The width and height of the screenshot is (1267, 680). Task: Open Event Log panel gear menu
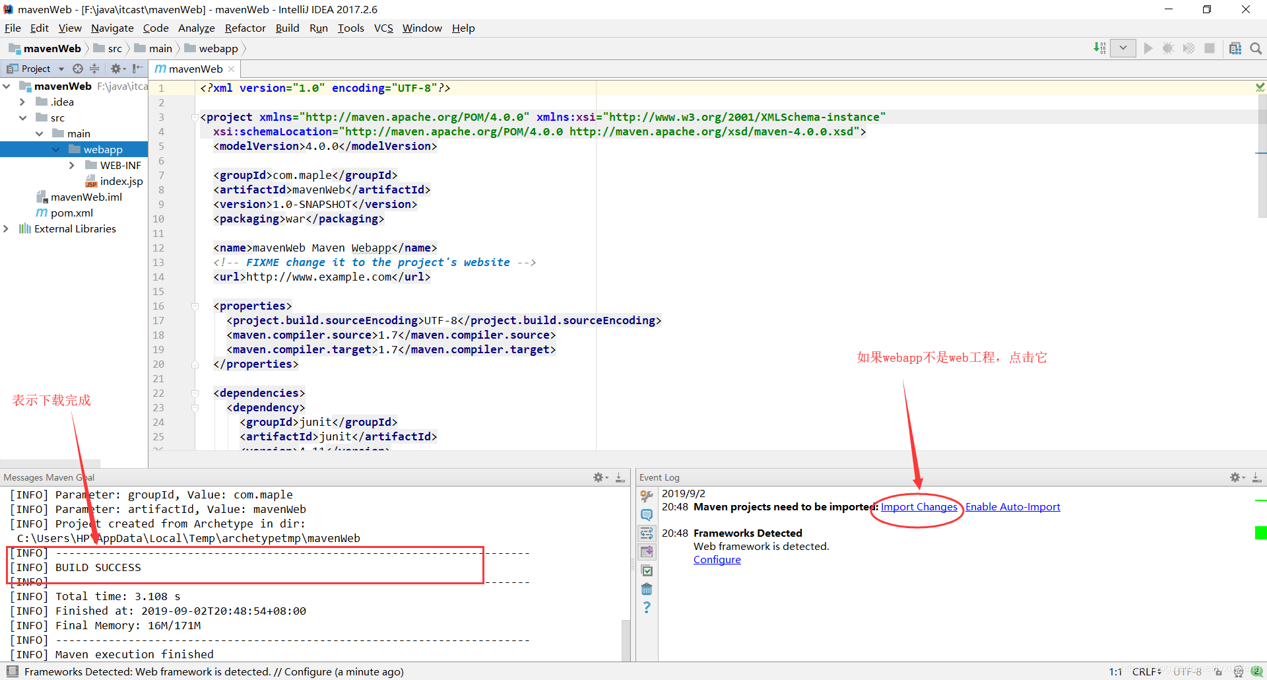click(x=1237, y=477)
